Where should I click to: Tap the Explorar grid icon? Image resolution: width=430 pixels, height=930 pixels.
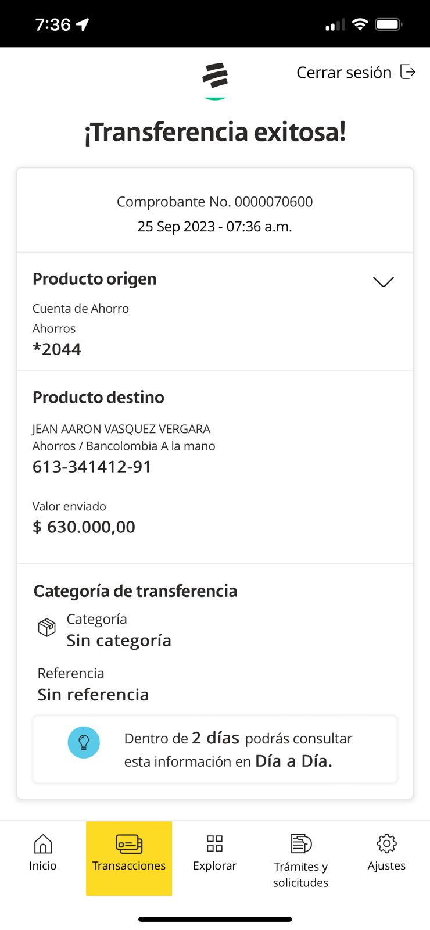pos(214,843)
